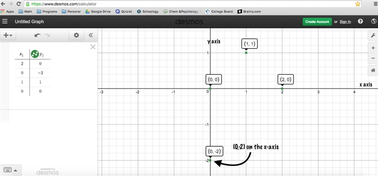This screenshot has width=378, height=176.
Task: Open the language globe icon
Action: point(373,21)
